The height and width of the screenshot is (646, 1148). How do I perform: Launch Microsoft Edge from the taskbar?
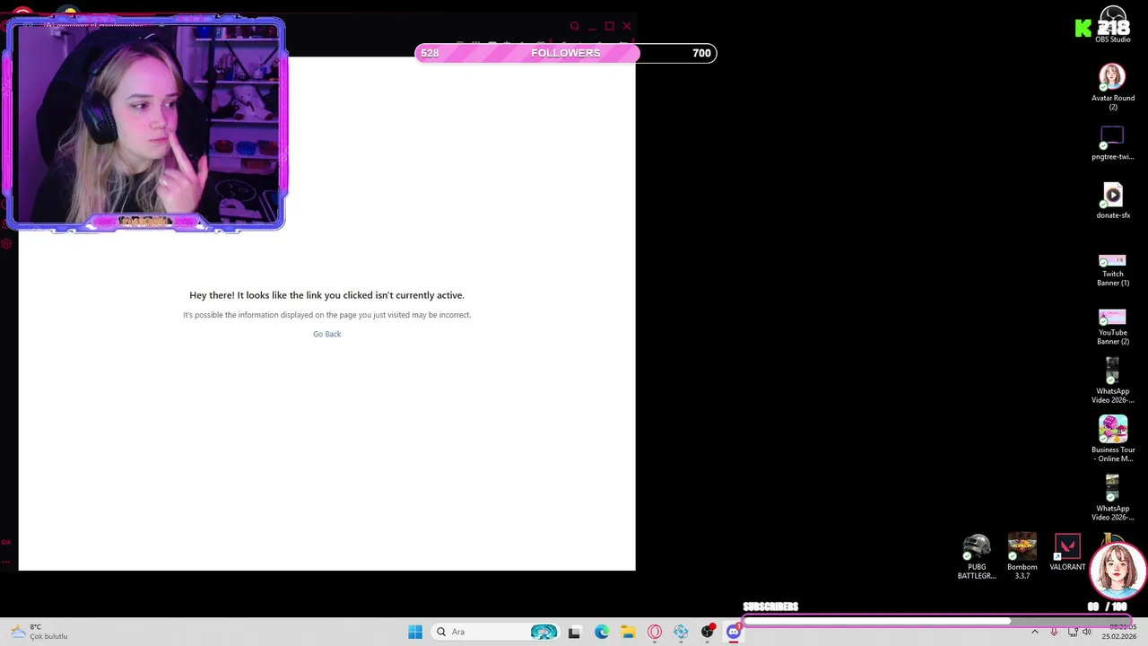[601, 632]
